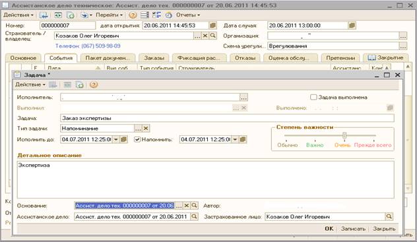Open the Перейти menu
Screen dimensions: 417x242
click(109, 15)
